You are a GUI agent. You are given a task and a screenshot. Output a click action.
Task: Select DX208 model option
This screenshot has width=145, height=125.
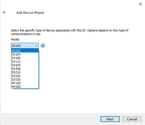[x=25, y=69]
